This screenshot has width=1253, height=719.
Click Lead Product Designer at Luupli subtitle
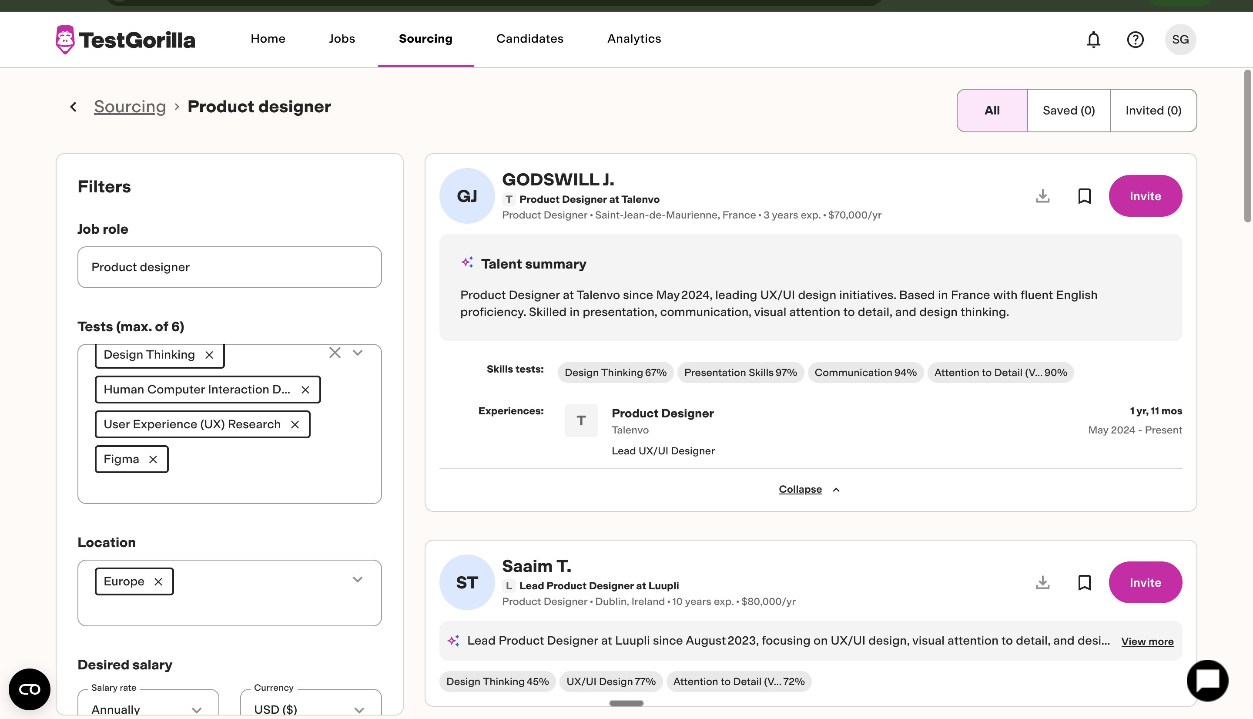click(599, 586)
